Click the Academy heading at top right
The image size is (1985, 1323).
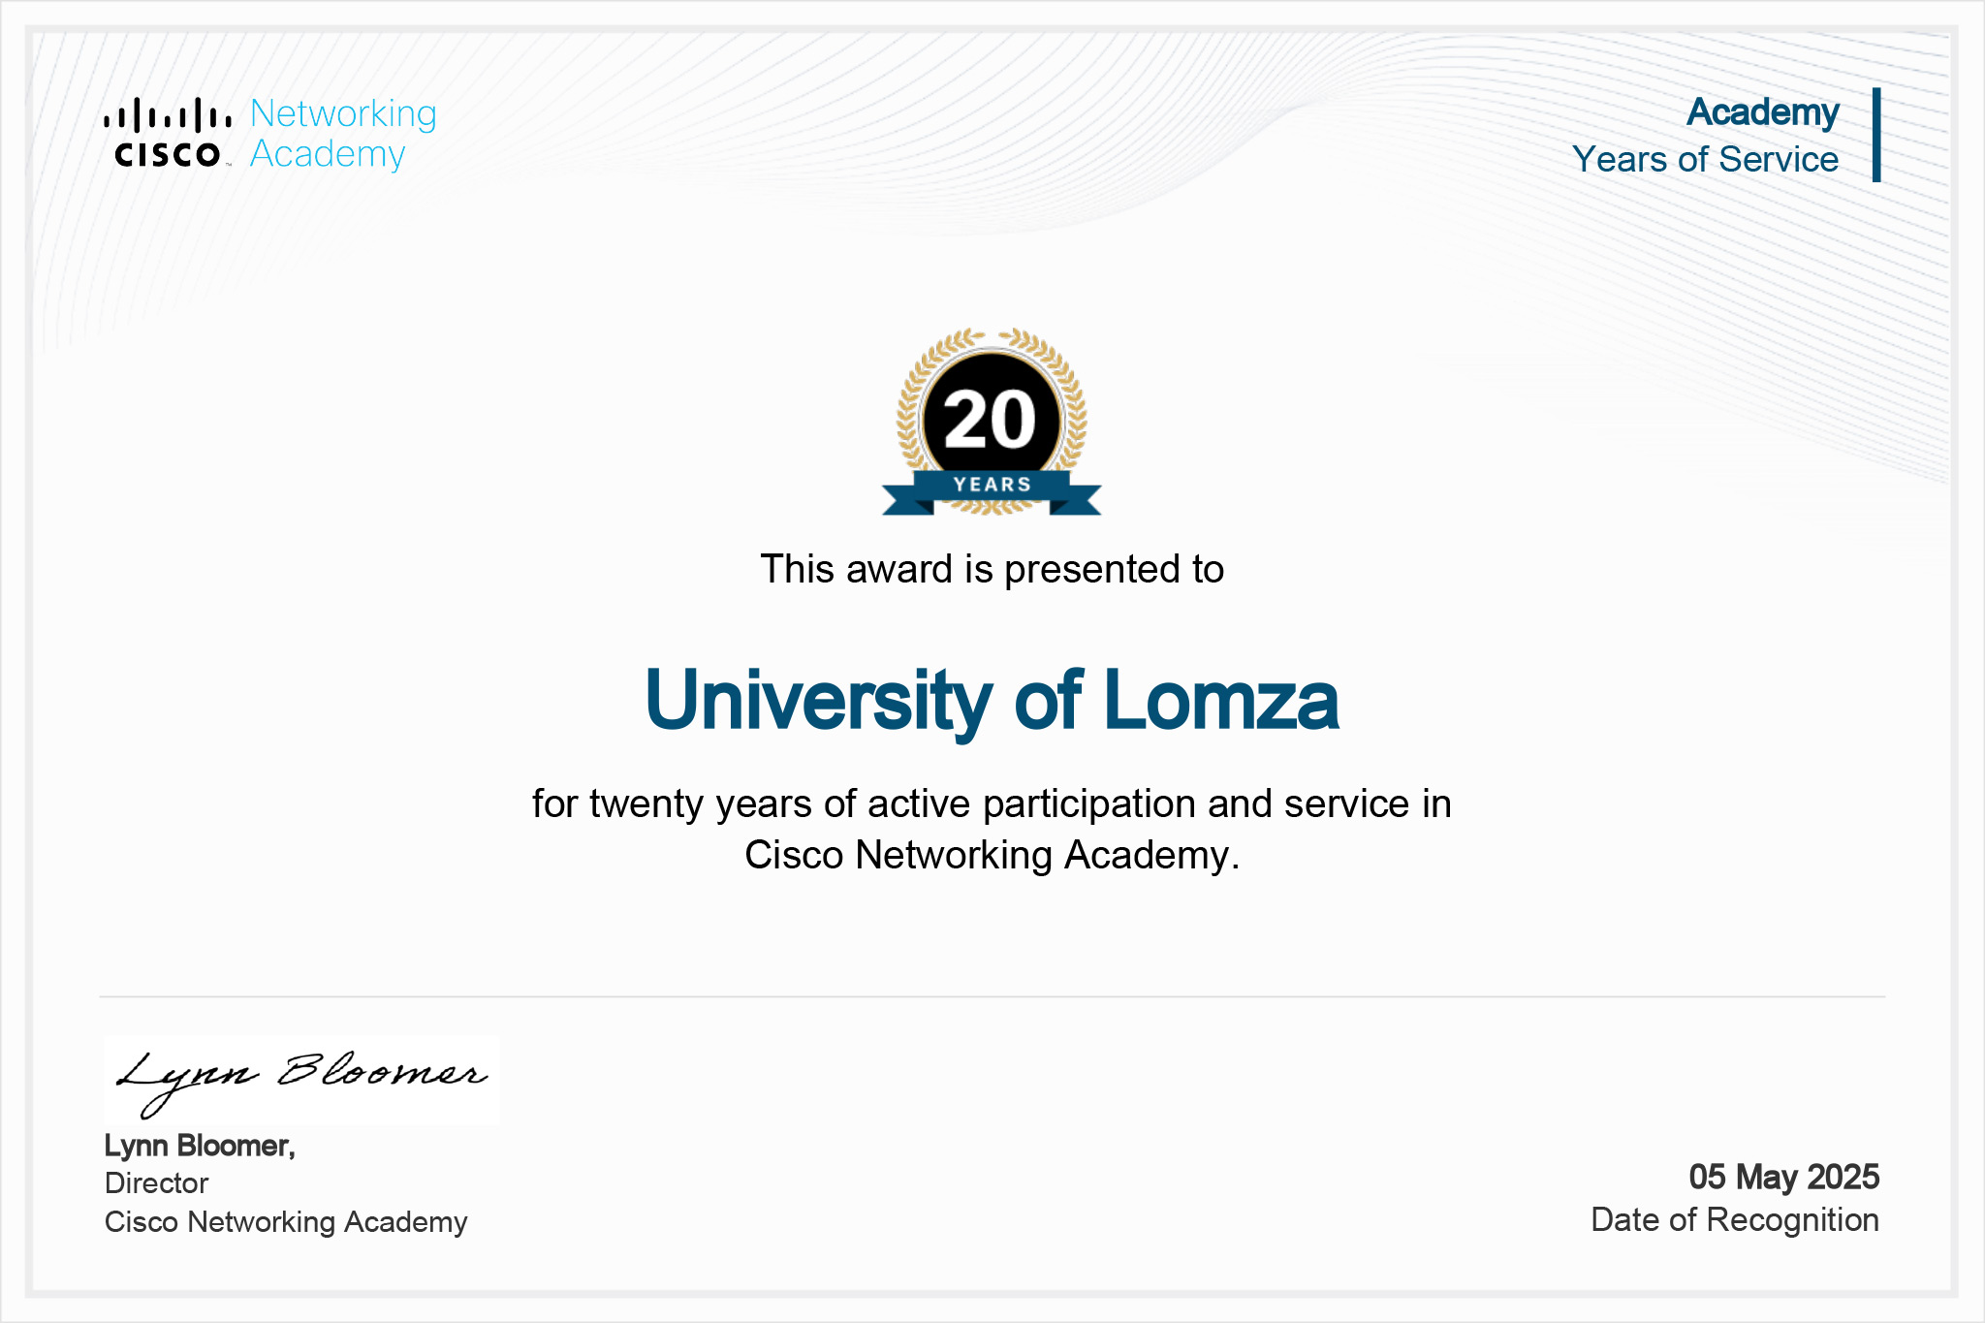coord(1763,114)
